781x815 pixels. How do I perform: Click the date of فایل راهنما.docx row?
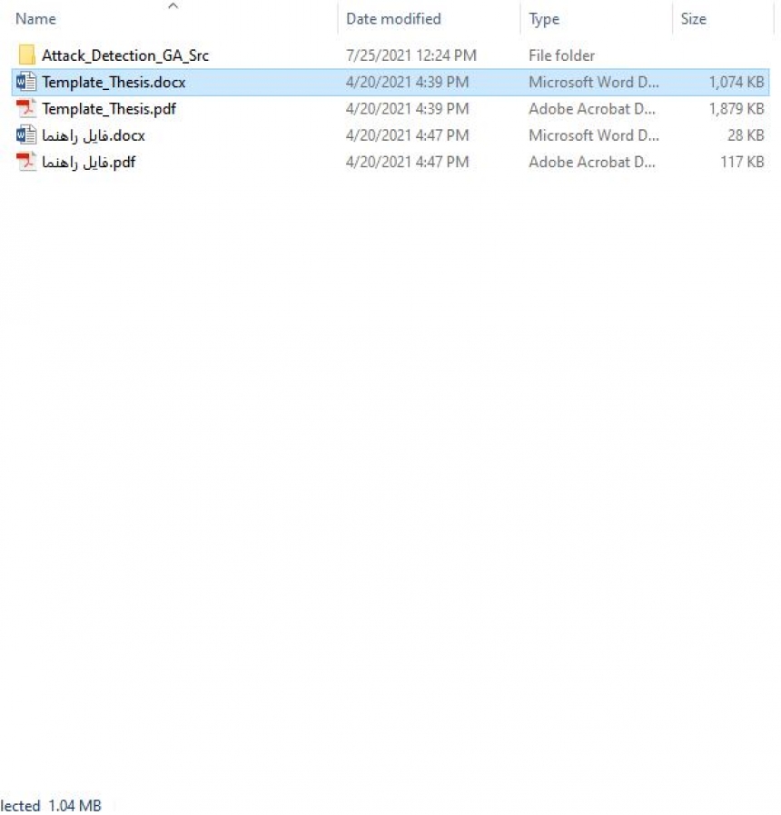408,135
